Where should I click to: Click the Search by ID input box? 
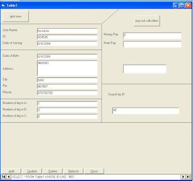click(146, 111)
